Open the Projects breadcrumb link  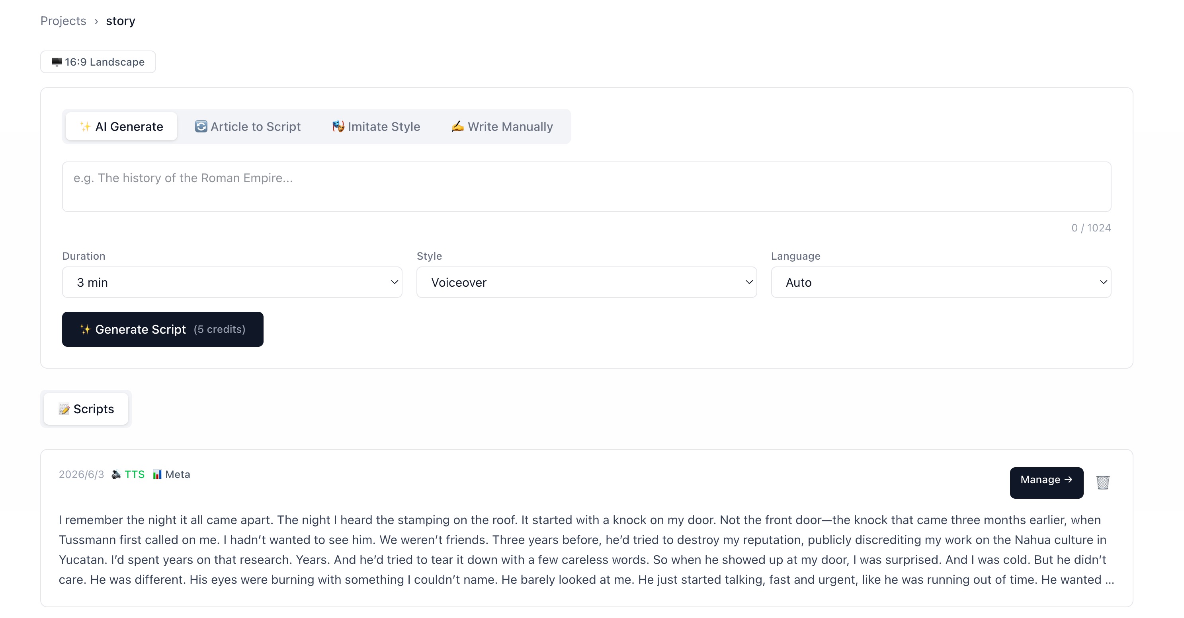pos(63,21)
